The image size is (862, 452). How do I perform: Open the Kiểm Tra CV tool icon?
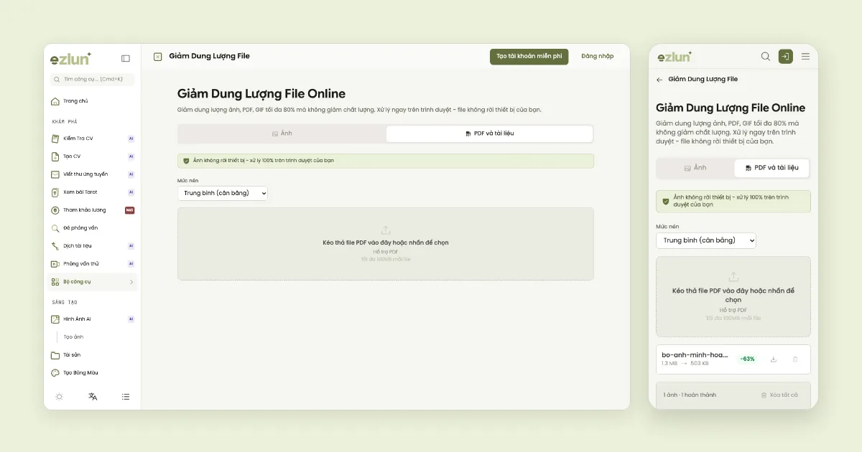click(x=55, y=138)
